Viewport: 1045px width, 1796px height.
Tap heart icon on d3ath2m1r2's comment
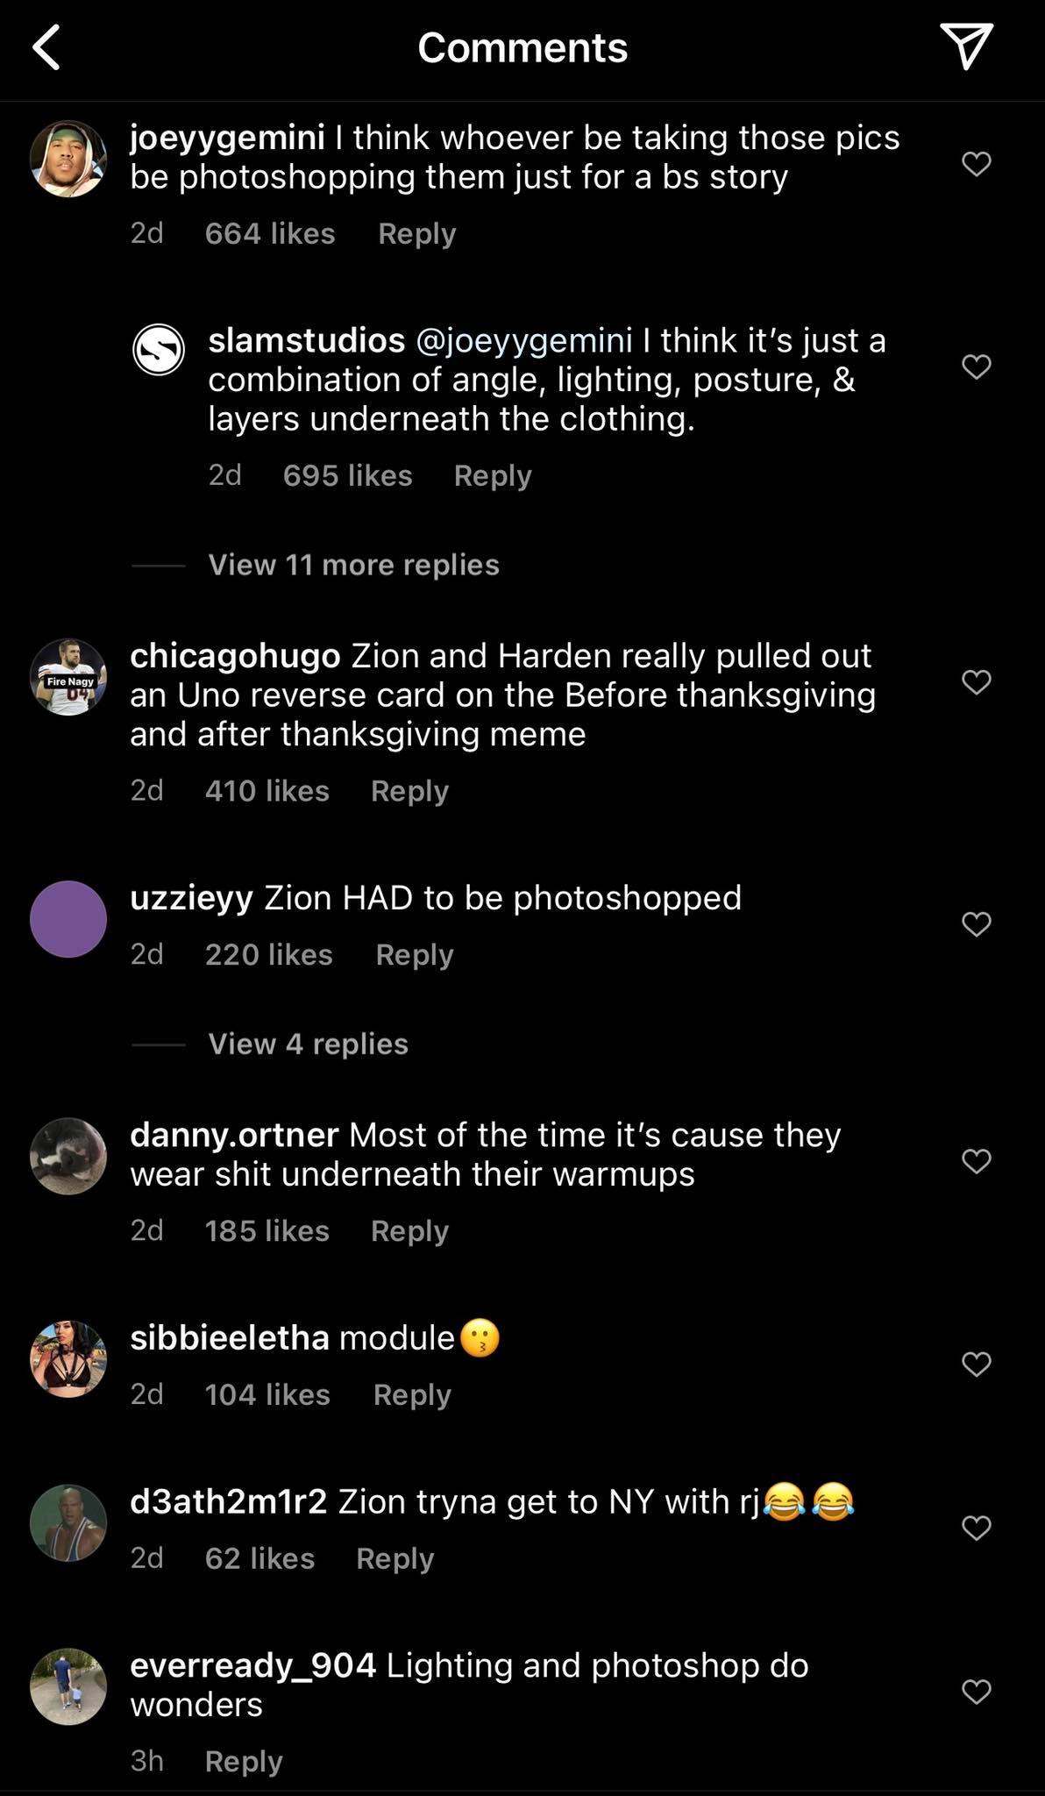pyautogui.click(x=976, y=1529)
